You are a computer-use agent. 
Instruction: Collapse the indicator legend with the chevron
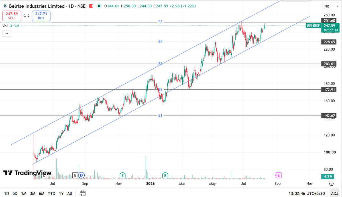click(x=7, y=34)
